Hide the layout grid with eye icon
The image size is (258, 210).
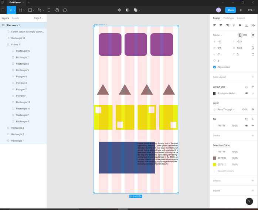tap(247, 93)
